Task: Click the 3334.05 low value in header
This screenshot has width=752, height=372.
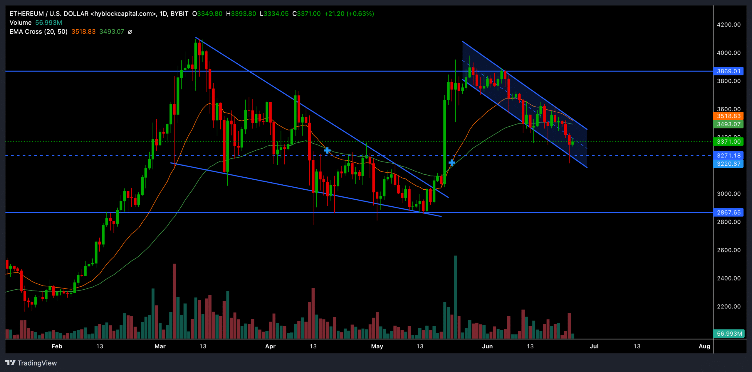Action: [x=276, y=14]
